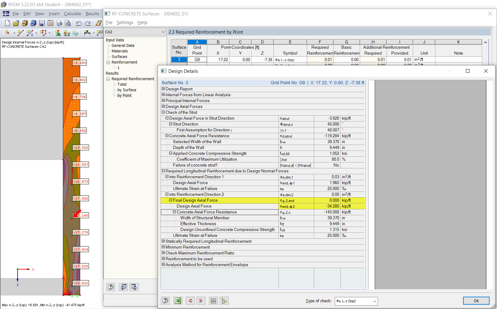Image resolution: width=497 pixels, height=309 pixels.
Task: Export the design table to Excel
Action: tap(178, 300)
